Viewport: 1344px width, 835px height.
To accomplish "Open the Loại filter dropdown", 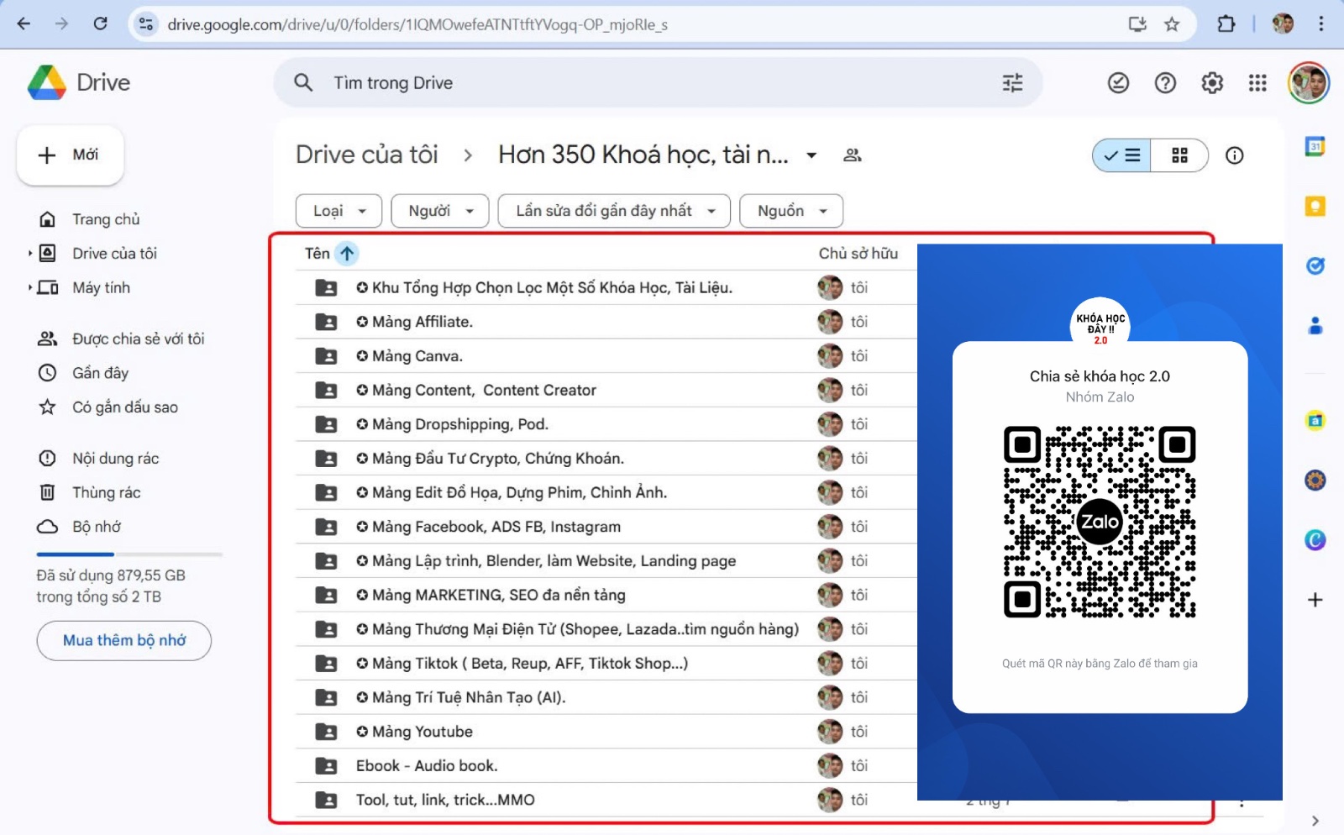I will (x=339, y=211).
